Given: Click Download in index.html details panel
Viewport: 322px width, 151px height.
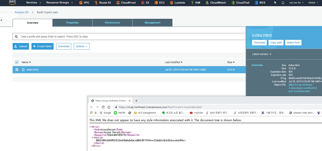Looking at the screenshot, I should (259, 43).
